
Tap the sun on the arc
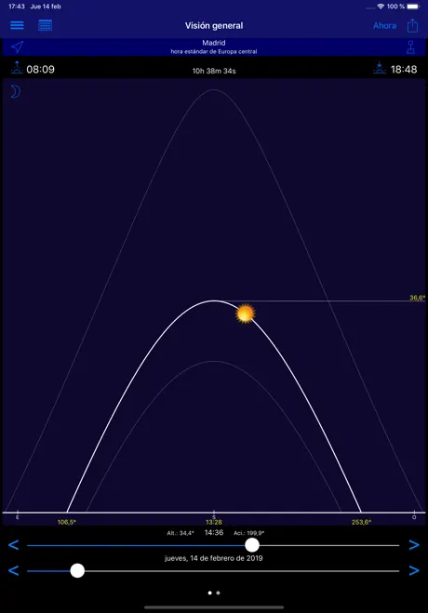[x=245, y=313]
